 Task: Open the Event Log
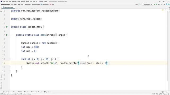point(164,92)
